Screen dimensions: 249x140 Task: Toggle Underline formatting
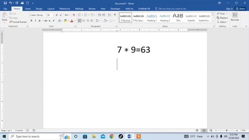click(40, 21)
